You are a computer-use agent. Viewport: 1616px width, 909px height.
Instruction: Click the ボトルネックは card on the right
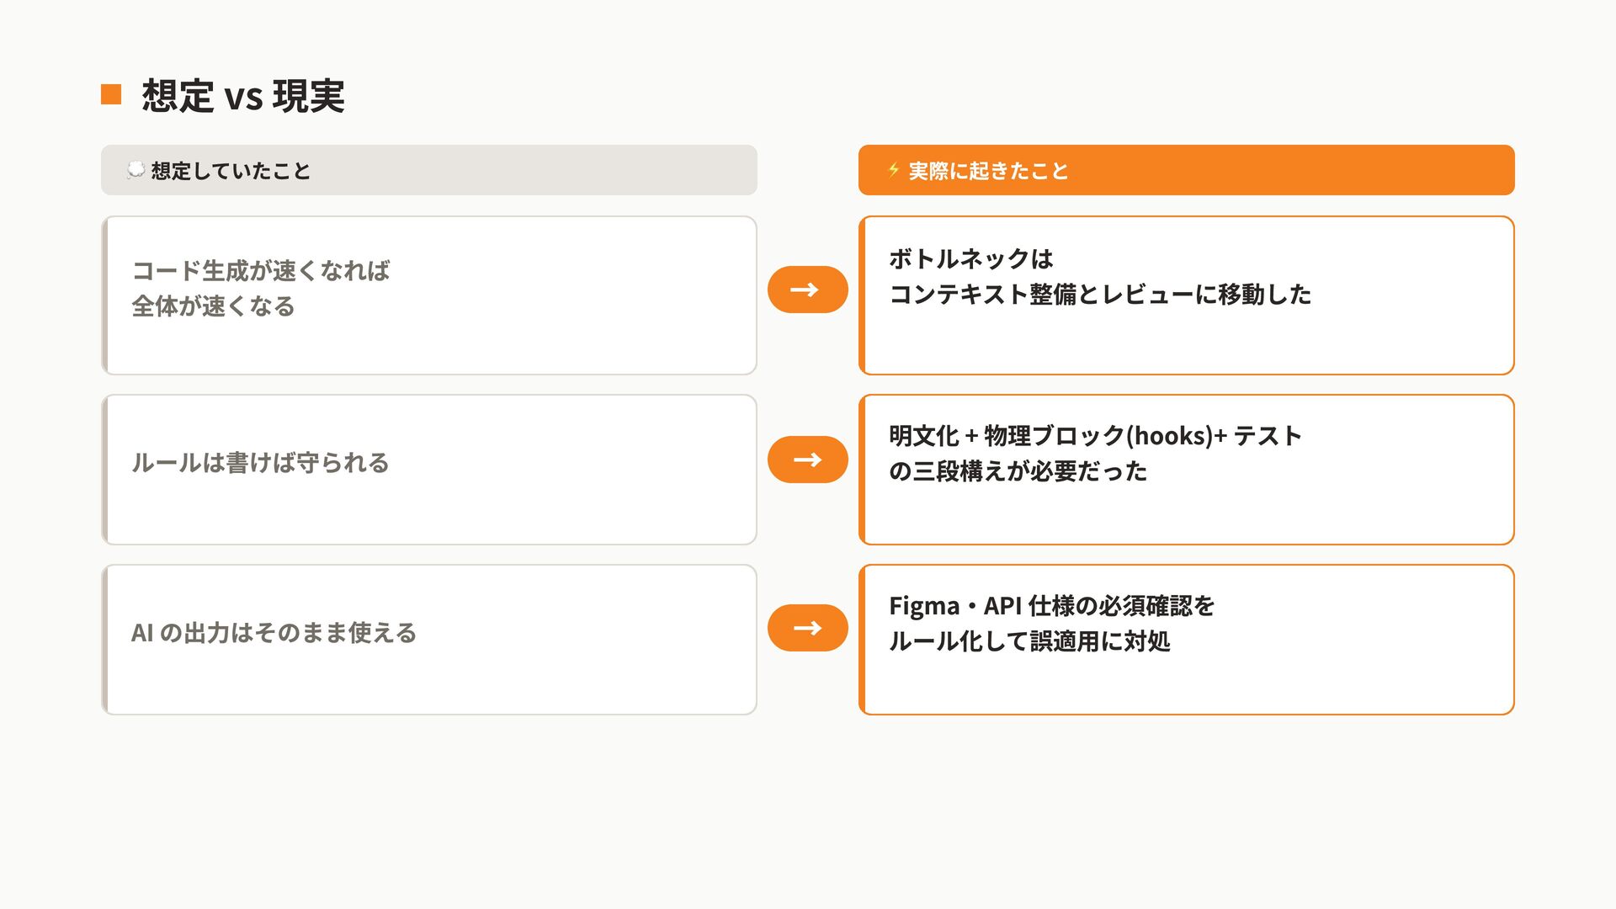[x=1187, y=295]
